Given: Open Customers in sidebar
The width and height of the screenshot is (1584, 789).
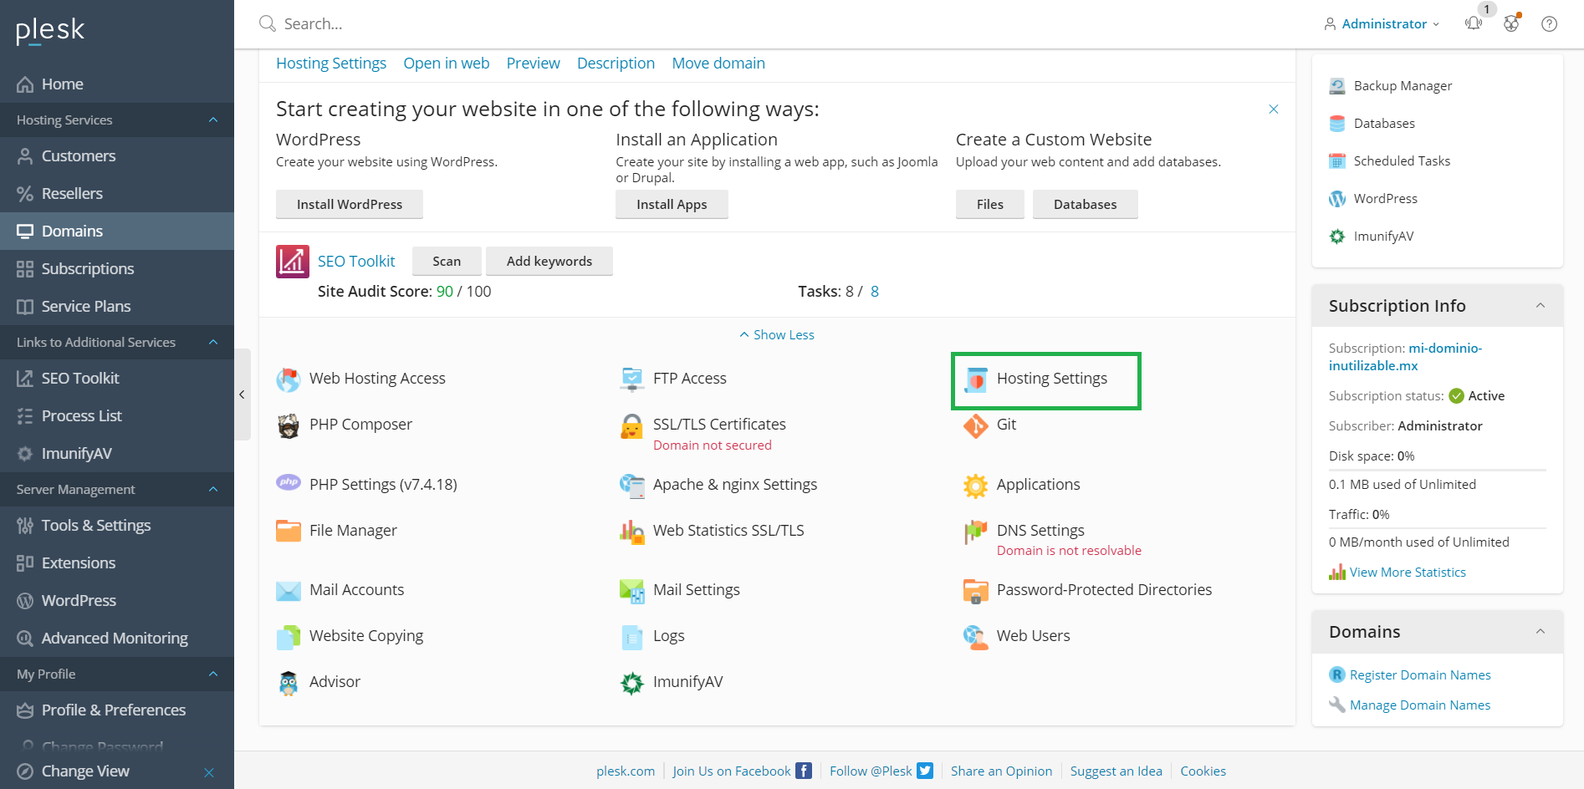Looking at the screenshot, I should pyautogui.click(x=117, y=156).
